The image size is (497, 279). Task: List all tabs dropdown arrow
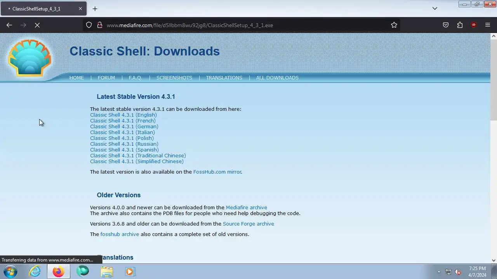435,9
